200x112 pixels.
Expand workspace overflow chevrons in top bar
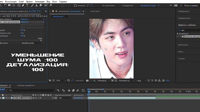(171, 5)
